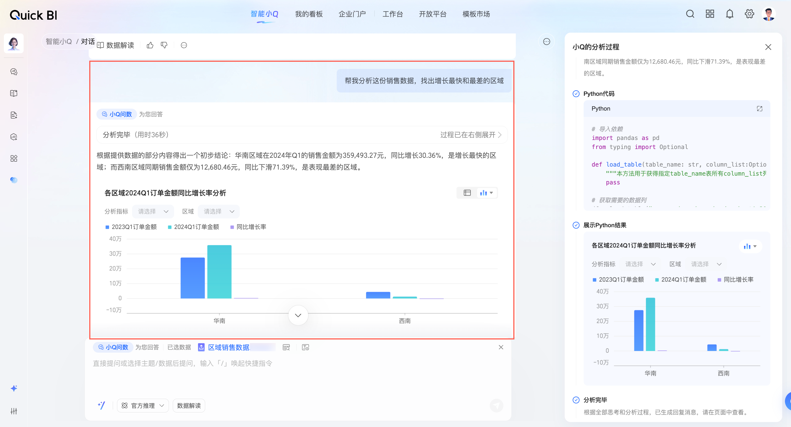Open the apps grid icon in header

coord(710,14)
